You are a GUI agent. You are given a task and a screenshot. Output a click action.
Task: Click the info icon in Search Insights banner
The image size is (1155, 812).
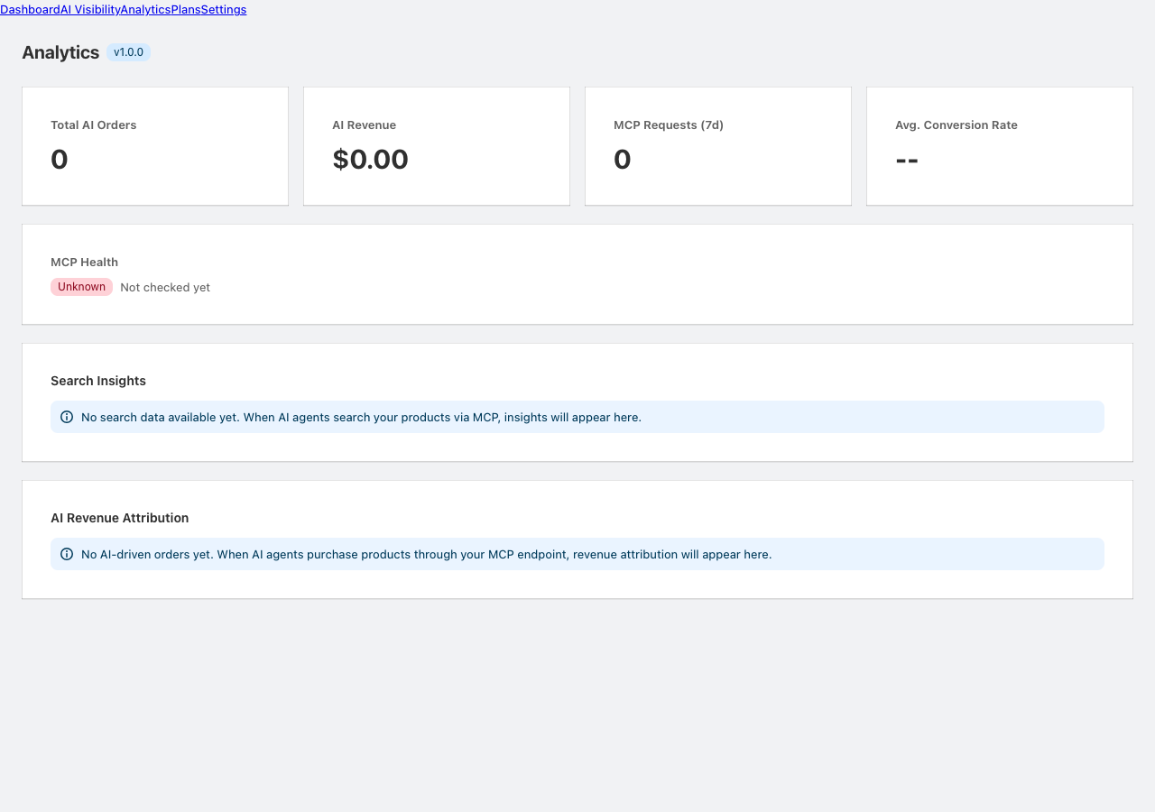coord(67,417)
